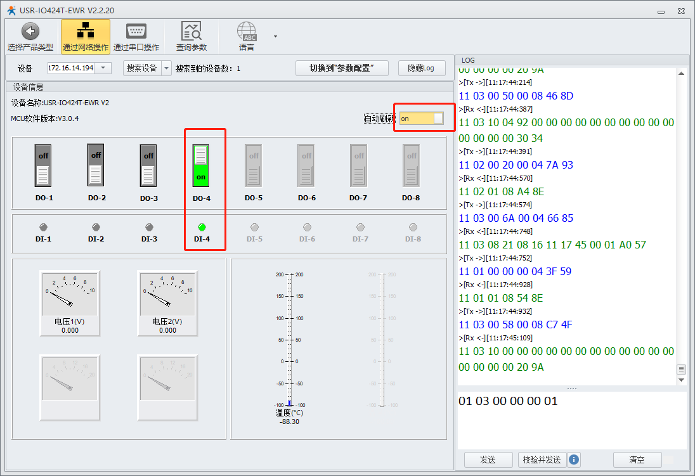695x476 pixels.
Task: Toggle the DO-5 switch
Action: point(254,166)
